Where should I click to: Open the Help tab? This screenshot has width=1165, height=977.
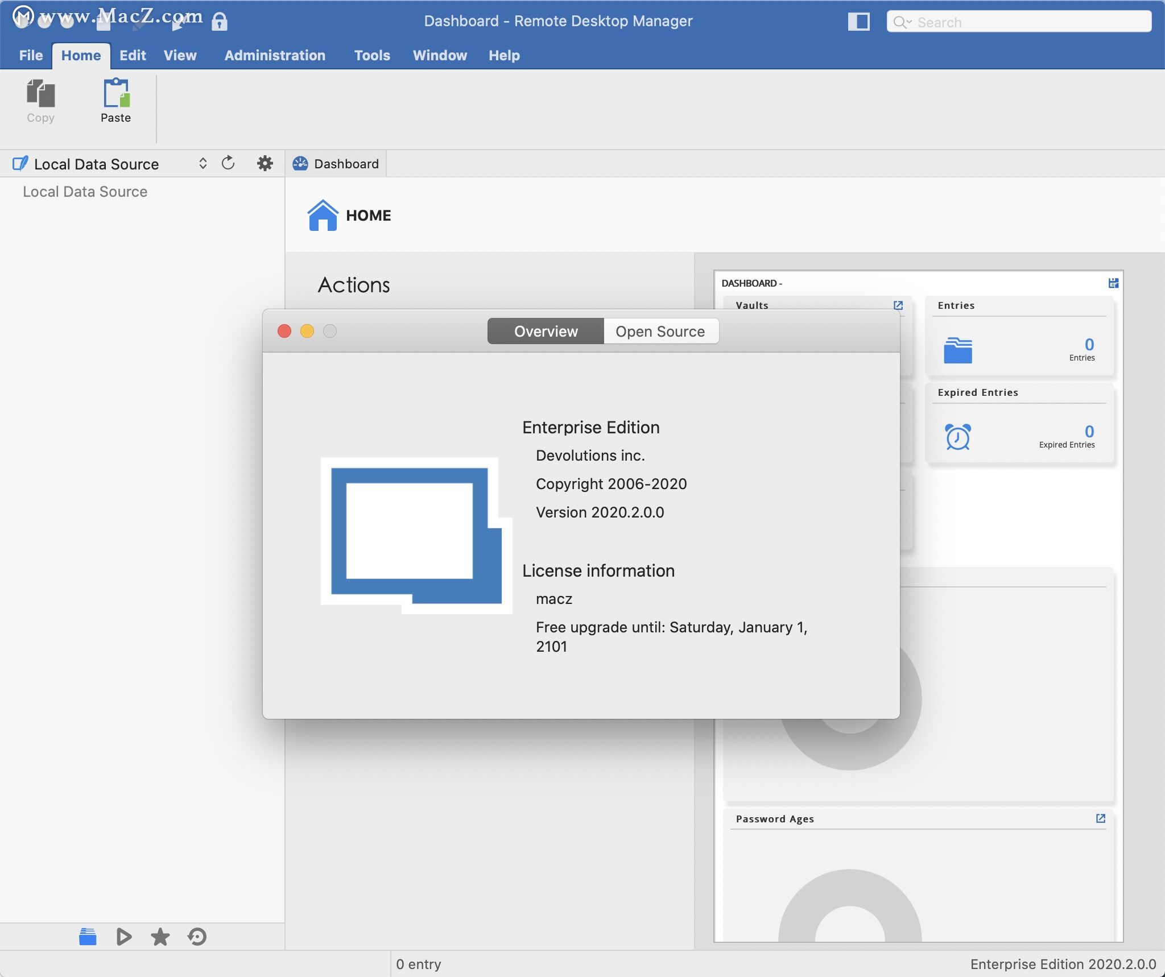504,55
